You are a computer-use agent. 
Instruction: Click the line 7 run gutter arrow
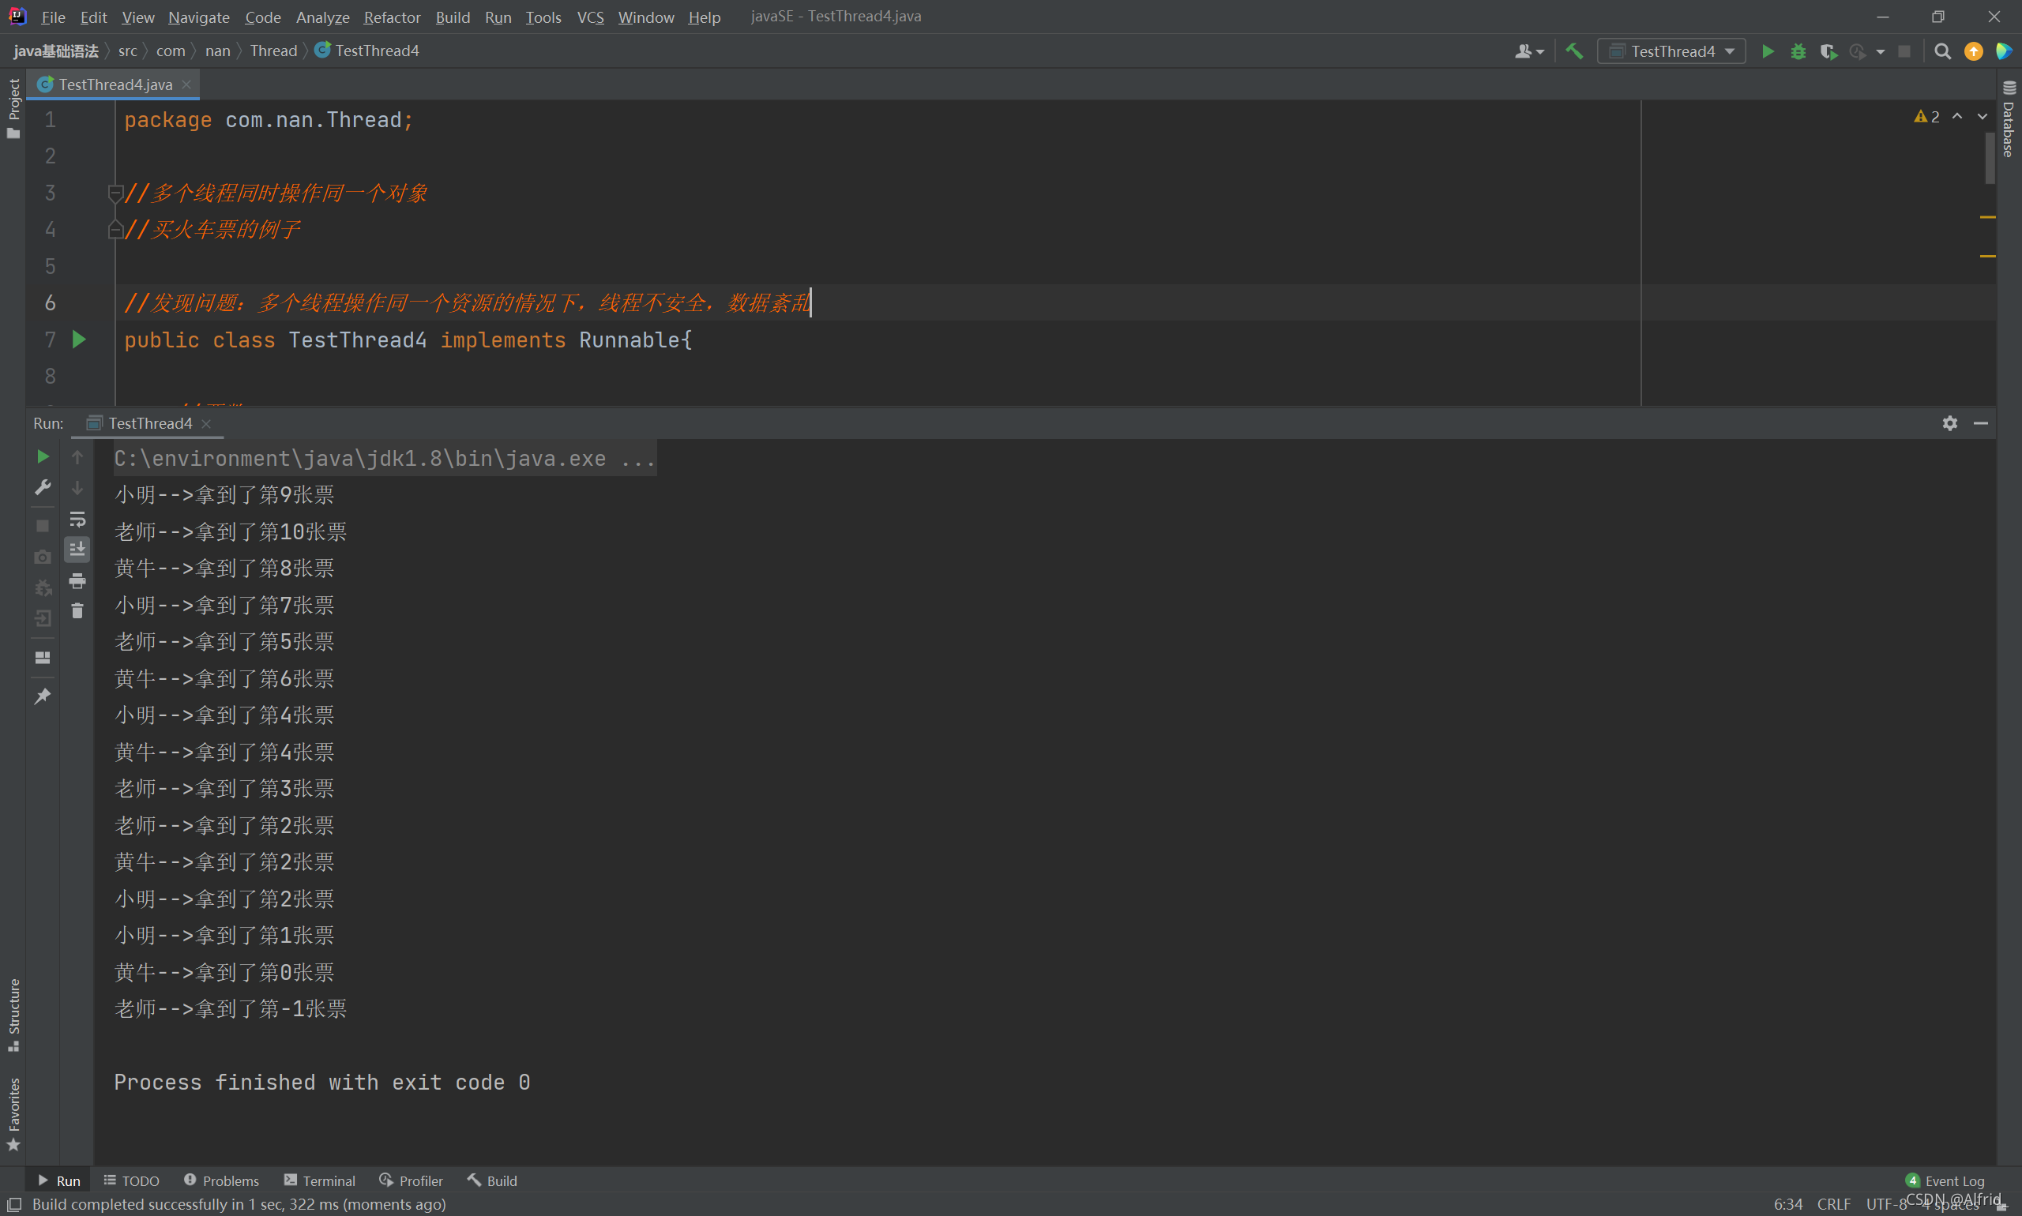(x=80, y=340)
